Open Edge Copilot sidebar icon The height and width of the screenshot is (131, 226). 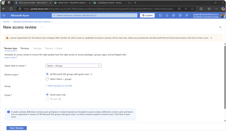[223, 9]
